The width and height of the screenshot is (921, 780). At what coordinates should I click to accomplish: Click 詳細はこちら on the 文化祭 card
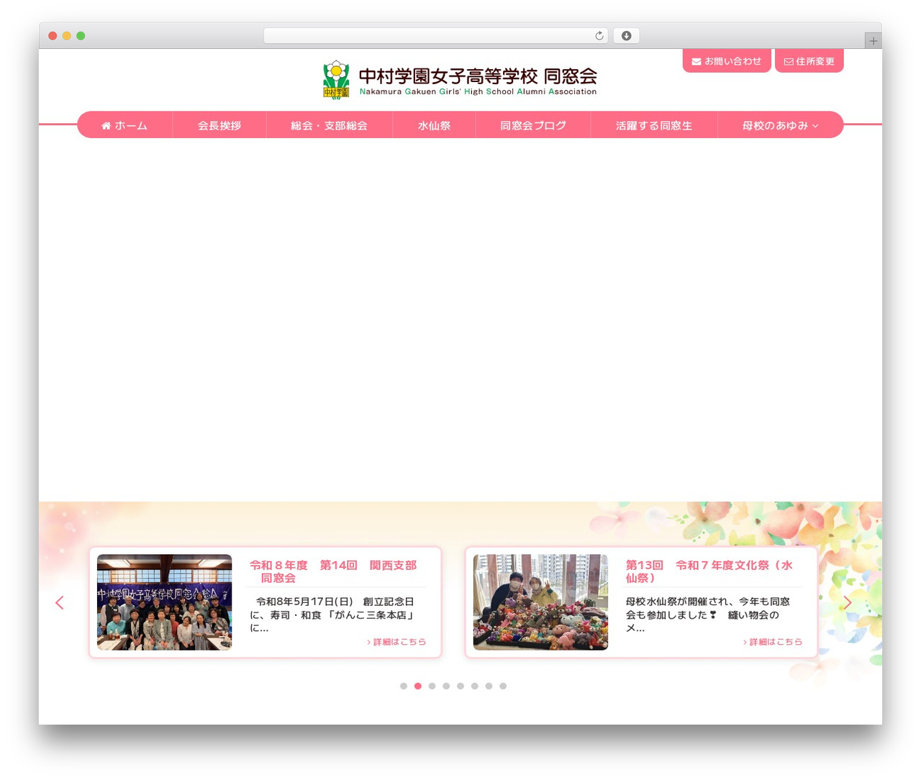coord(773,642)
